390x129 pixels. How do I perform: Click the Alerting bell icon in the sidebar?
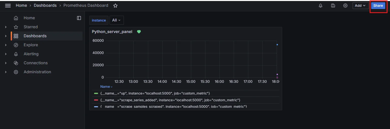16,54
